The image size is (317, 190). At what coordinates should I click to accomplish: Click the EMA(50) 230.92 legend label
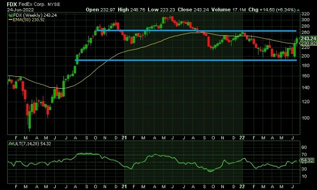pyautogui.click(x=29, y=20)
